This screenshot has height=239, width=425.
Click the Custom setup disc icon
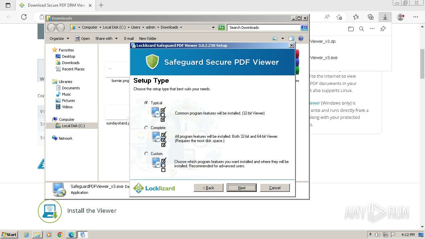159,164
